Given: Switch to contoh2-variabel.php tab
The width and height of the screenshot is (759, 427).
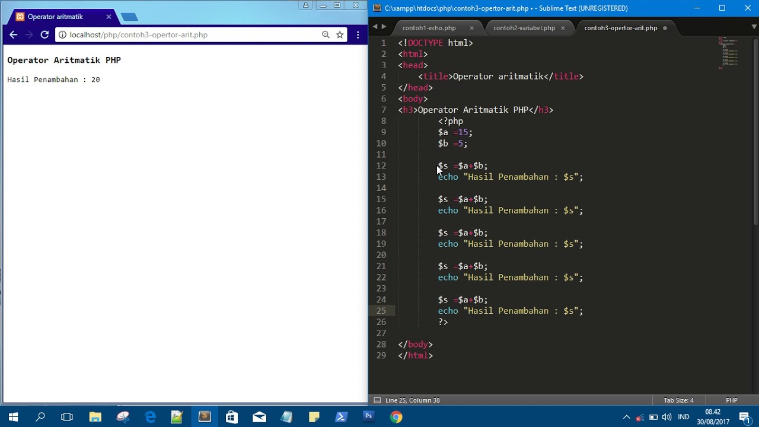Looking at the screenshot, I should click(524, 28).
